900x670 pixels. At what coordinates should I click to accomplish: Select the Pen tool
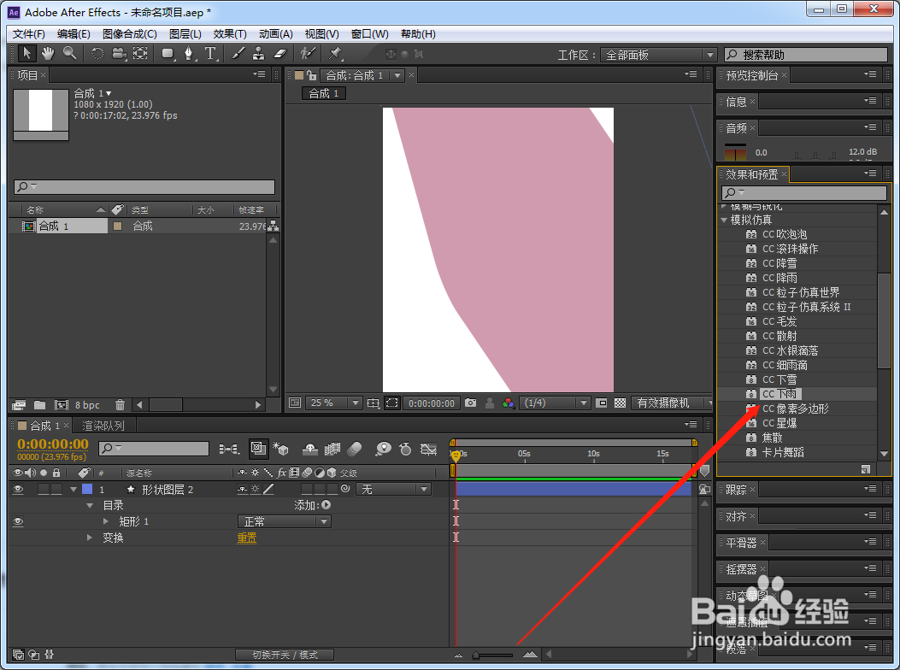188,54
